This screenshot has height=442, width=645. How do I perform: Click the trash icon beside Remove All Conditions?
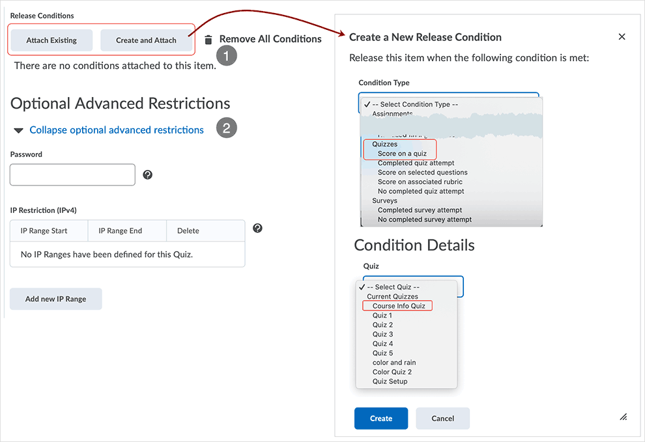(x=208, y=40)
